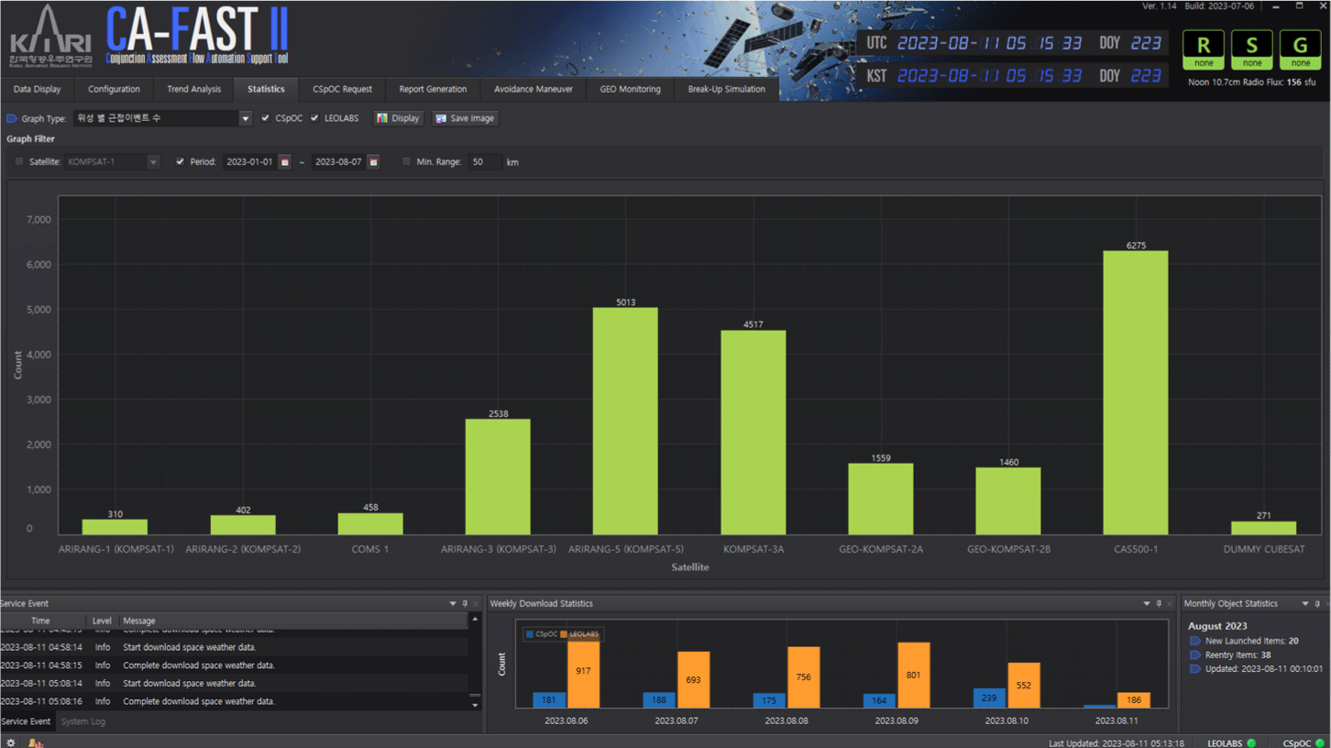The image size is (1331, 748).
Task: Open Weekly Download Statistics panel options arrow
Action: [1147, 603]
